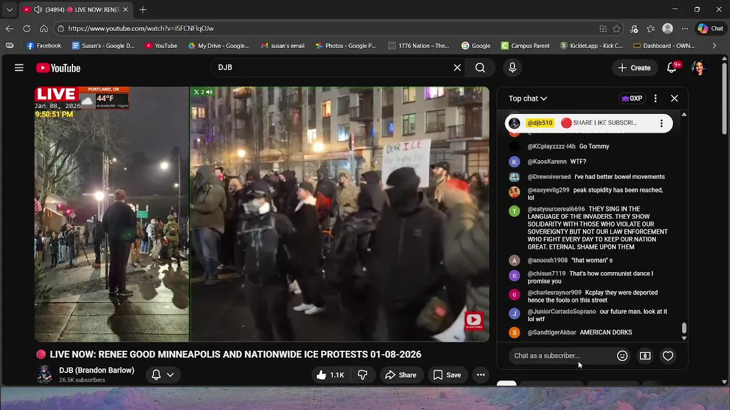Open split screen icon in address bar
Screen dimensions: 730x410
click(603, 28)
